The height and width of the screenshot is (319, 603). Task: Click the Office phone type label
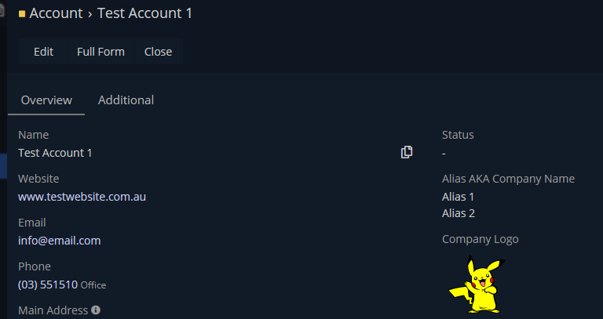[x=93, y=285]
